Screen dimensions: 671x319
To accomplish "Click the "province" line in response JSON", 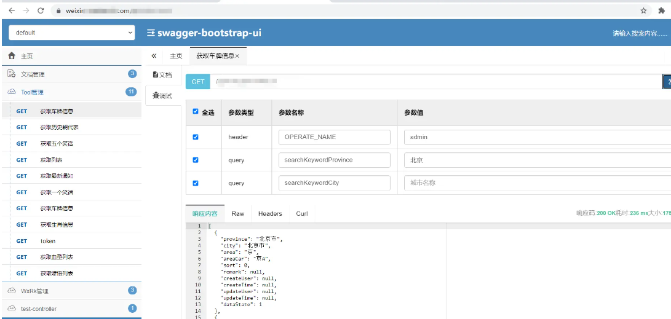I will pos(252,239).
